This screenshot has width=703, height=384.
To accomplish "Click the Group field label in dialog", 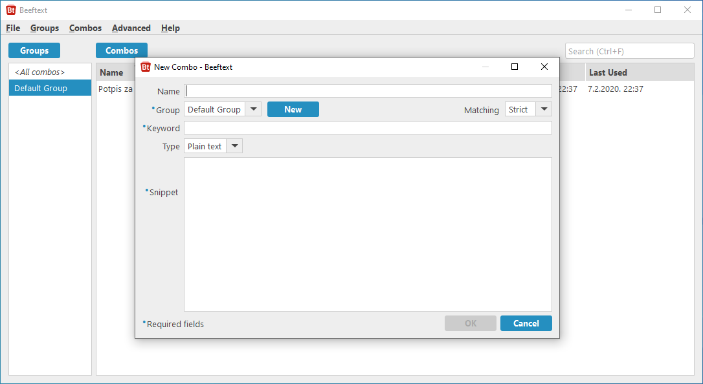I will tap(166, 110).
